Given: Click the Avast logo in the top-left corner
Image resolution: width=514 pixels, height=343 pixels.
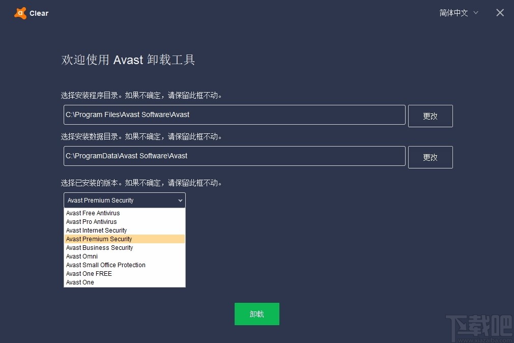Looking at the screenshot, I should pos(20,13).
